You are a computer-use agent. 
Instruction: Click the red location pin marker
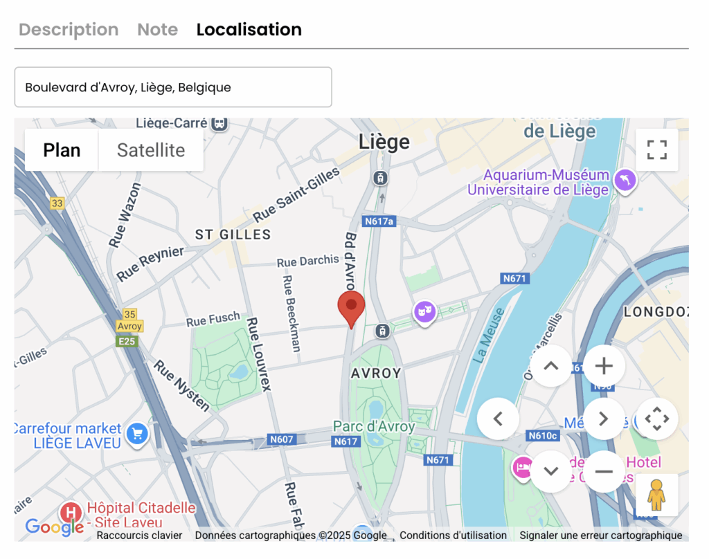pos(351,309)
